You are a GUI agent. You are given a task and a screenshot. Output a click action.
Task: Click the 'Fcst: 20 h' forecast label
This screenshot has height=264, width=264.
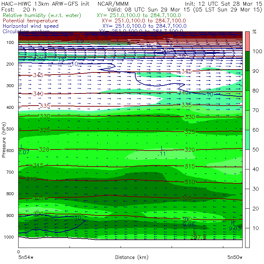click(x=19, y=9)
